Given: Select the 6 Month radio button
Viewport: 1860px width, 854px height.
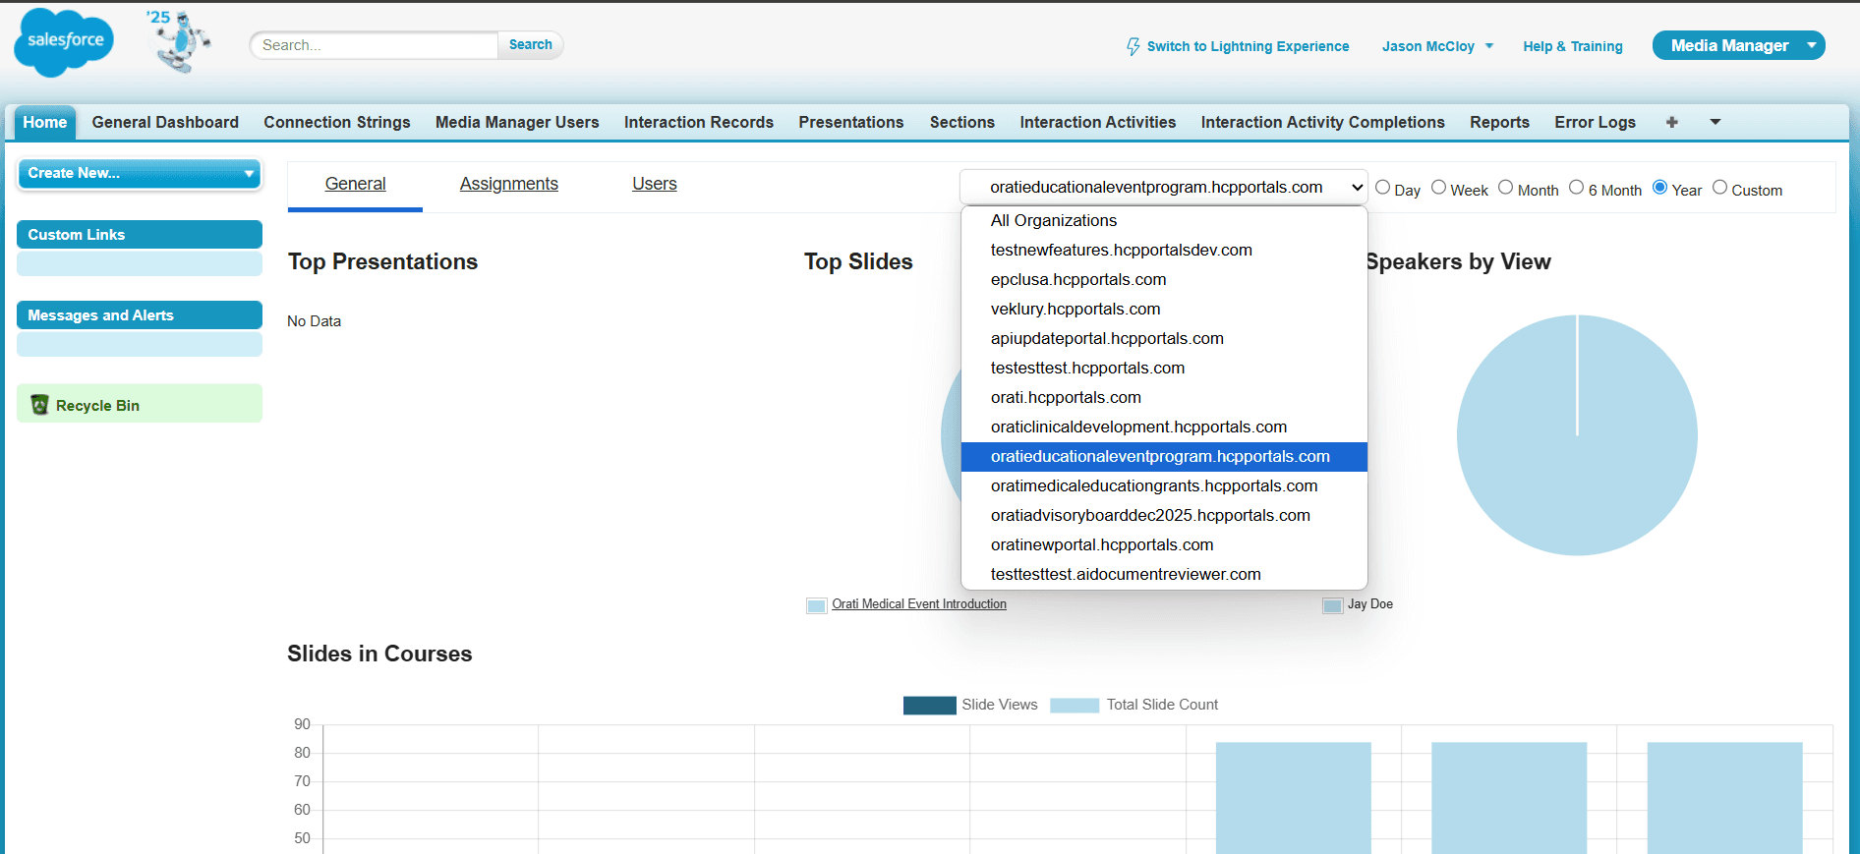Looking at the screenshot, I should (1576, 187).
